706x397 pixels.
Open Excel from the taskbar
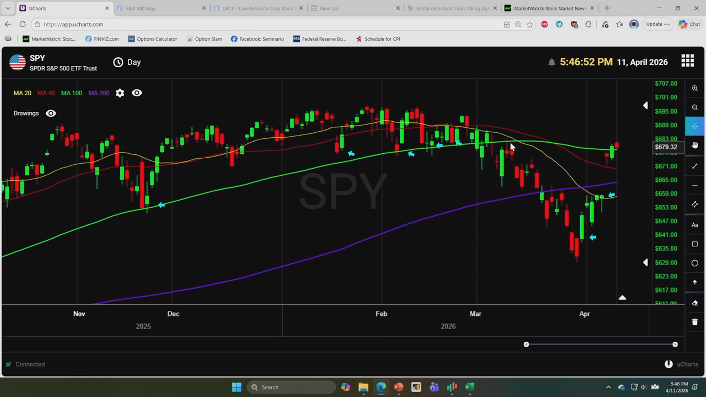470,387
